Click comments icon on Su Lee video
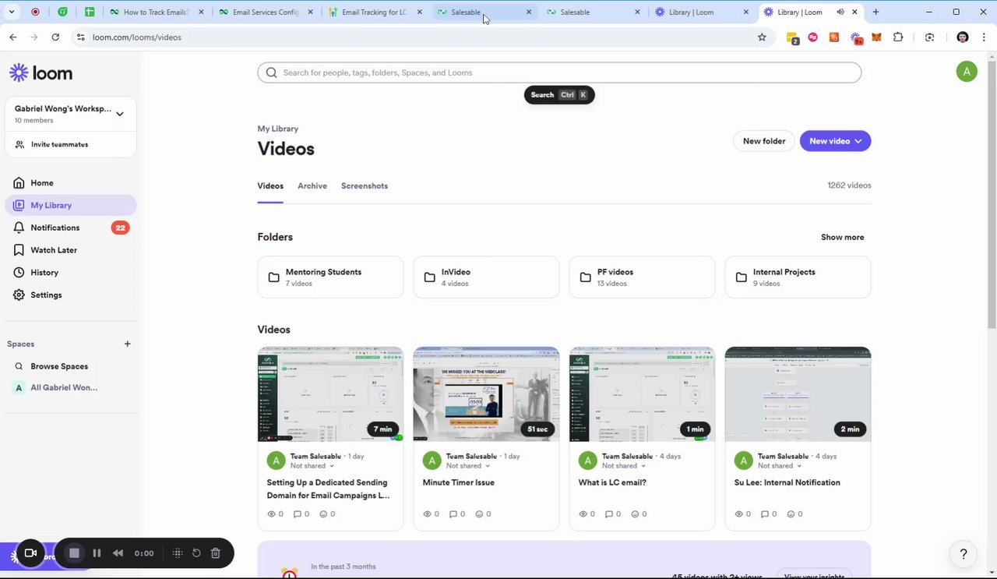The image size is (997, 579). pyautogui.click(x=765, y=514)
